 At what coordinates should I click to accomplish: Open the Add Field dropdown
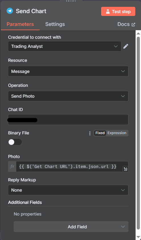71,227
